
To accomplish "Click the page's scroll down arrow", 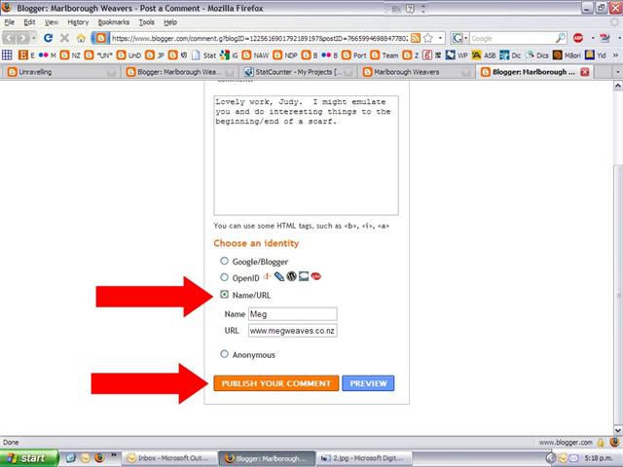I will point(618,430).
